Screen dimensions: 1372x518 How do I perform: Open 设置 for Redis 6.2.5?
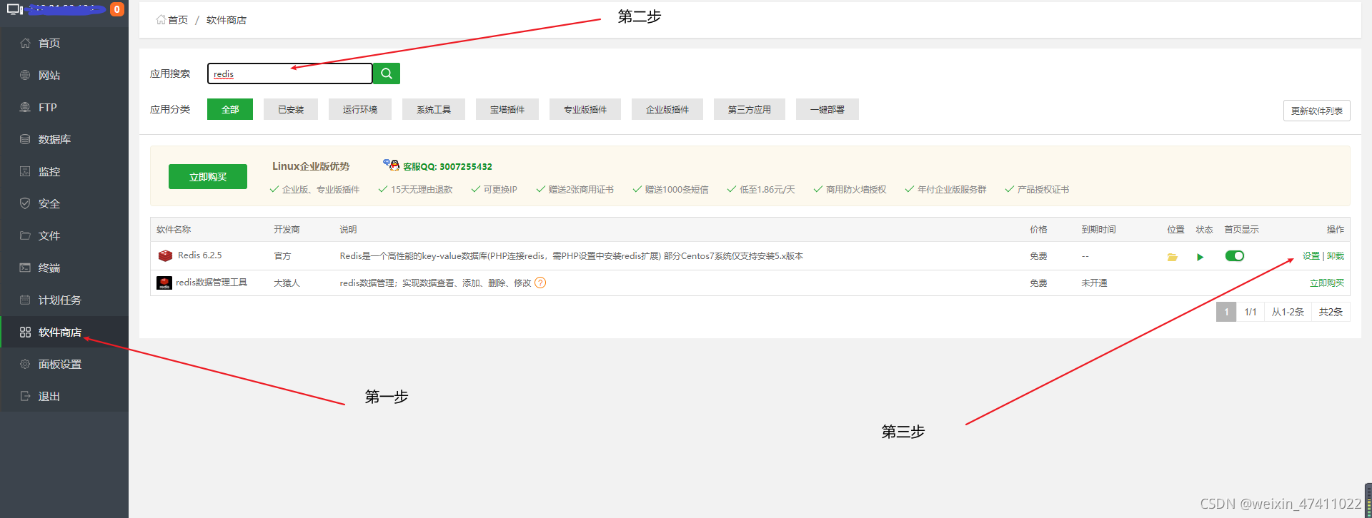point(1311,255)
